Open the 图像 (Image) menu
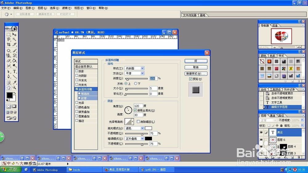Viewport: 308px width, 173px height. [x=30, y=8]
